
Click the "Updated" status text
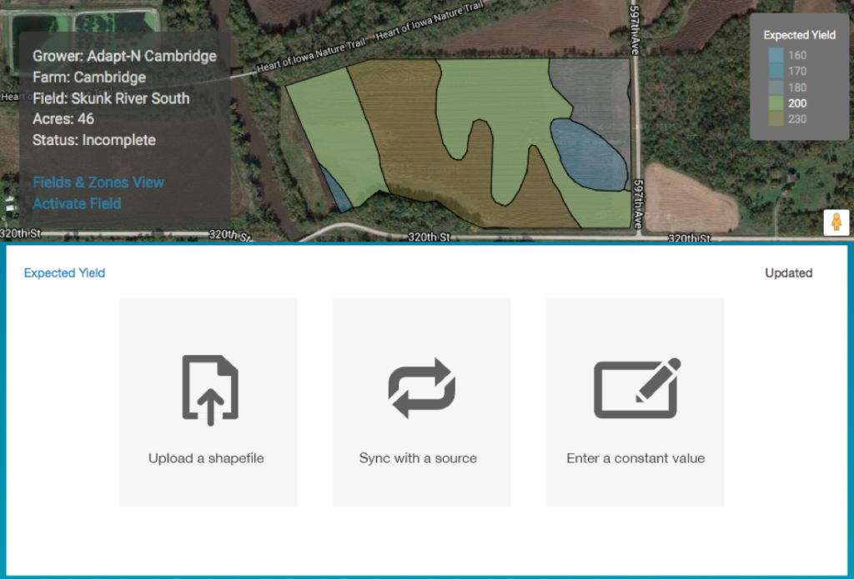(x=788, y=273)
